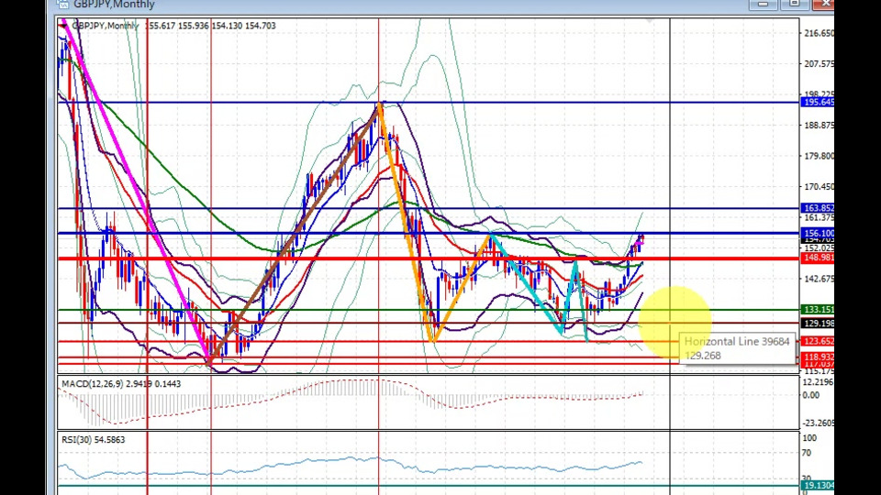
Task: Select the magenta downward trend line
Action: (x=135, y=191)
